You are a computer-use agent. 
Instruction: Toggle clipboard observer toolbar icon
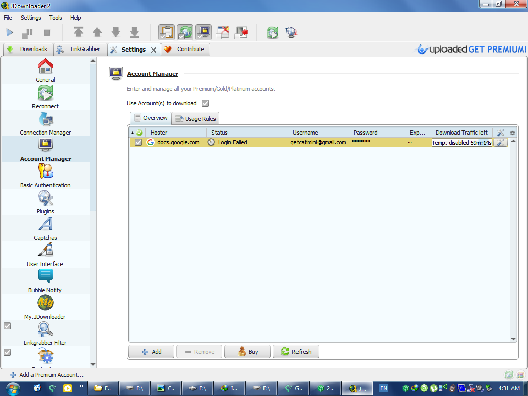pos(167,32)
